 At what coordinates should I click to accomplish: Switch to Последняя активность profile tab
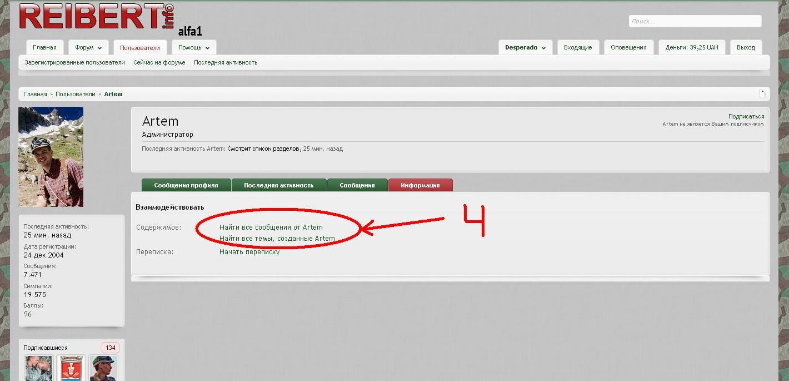pos(278,185)
